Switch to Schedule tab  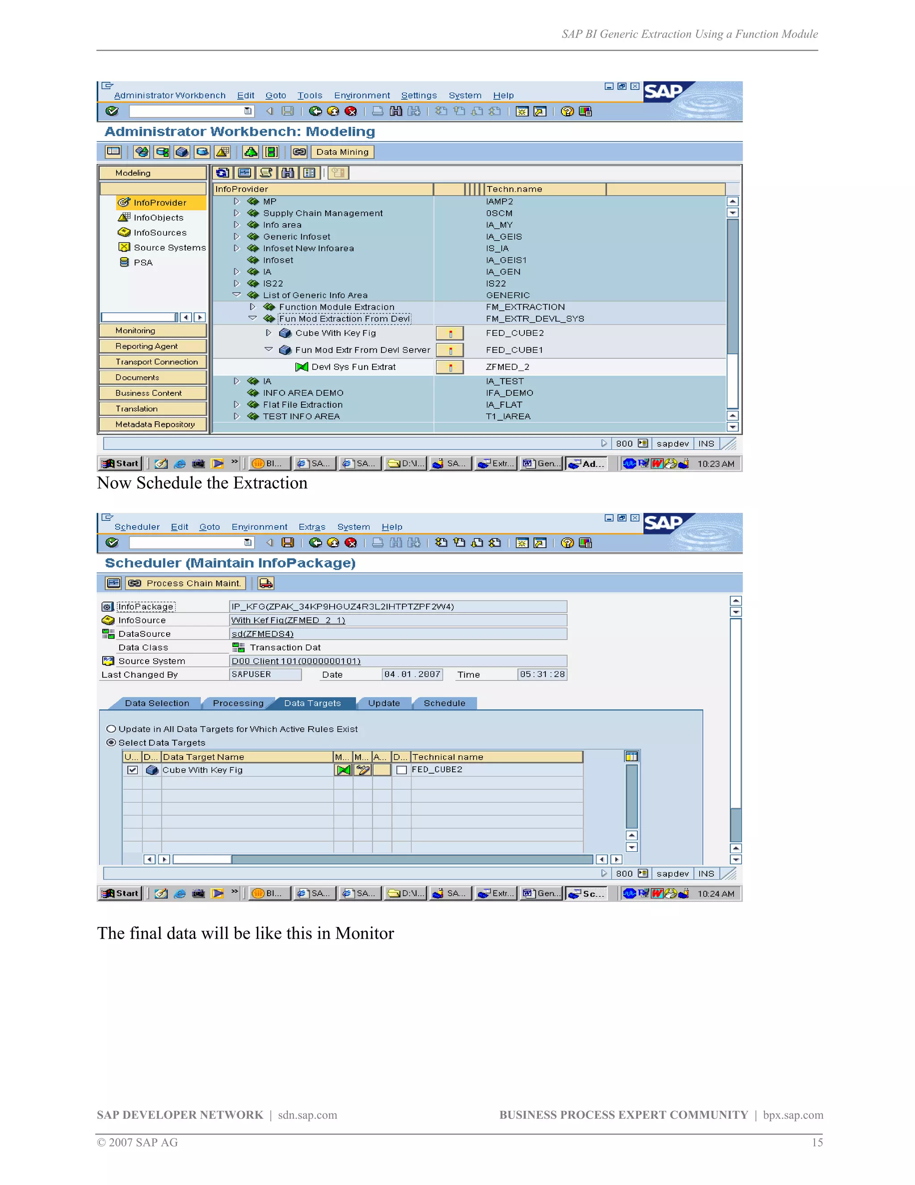click(x=445, y=703)
